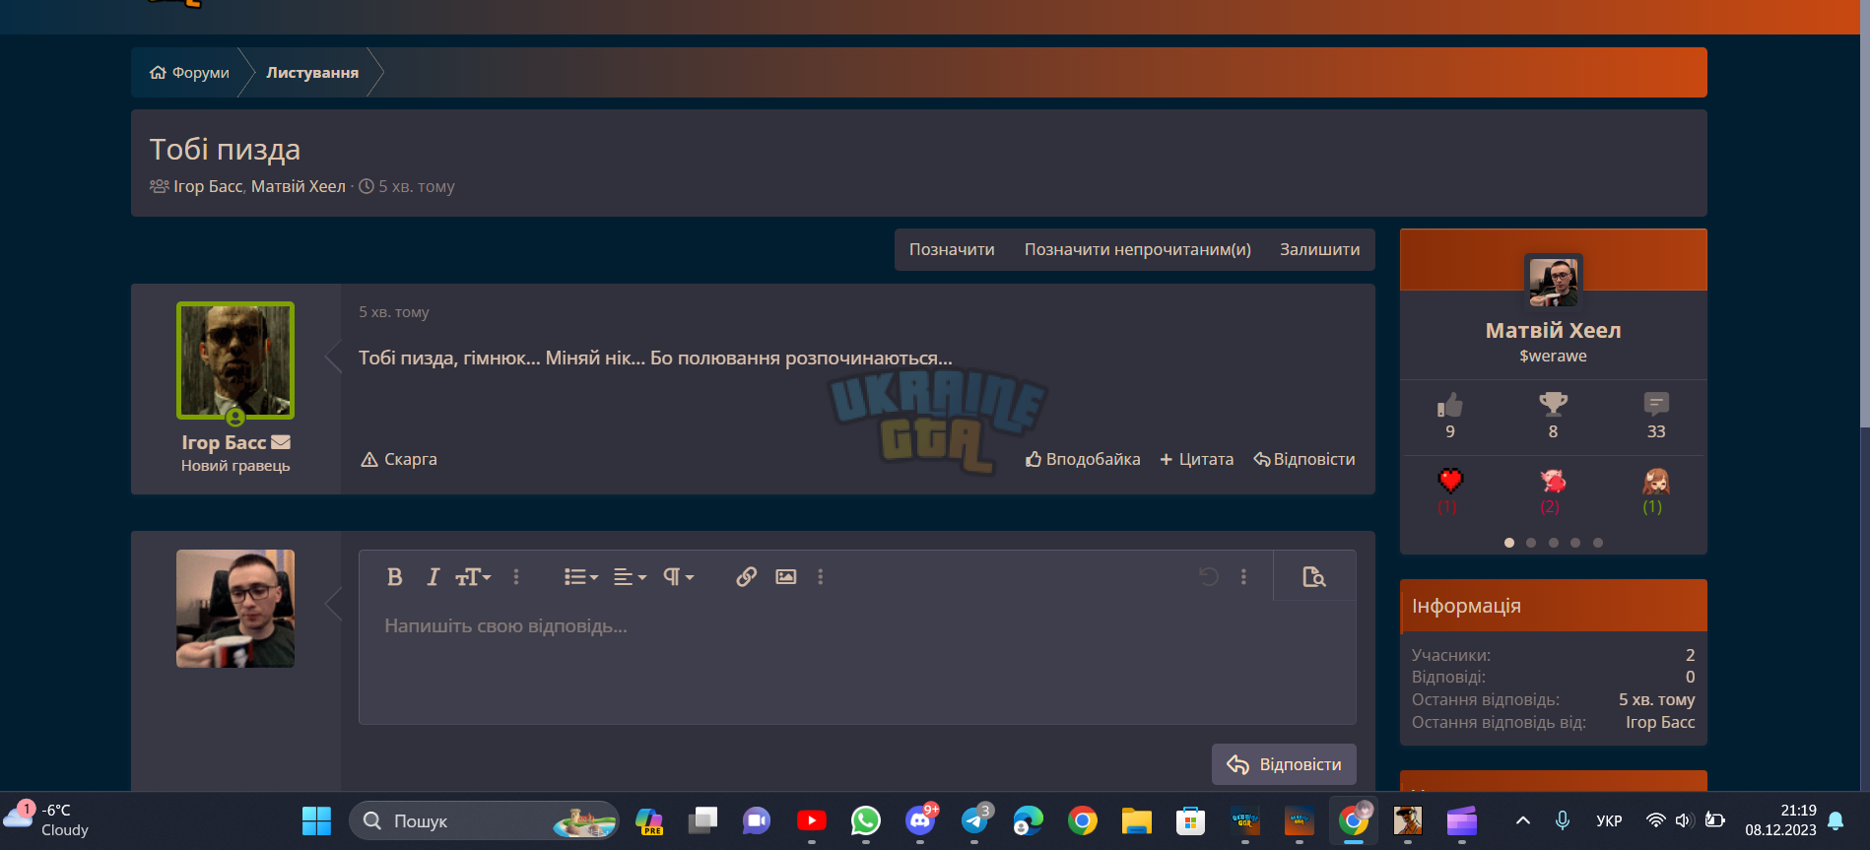Open the Windows Start menu

click(x=316, y=820)
